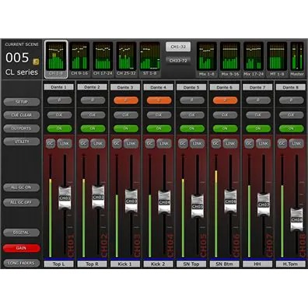The image size is (308, 308).
Task: Open the OUTPORTS page
Action: pos(22,128)
